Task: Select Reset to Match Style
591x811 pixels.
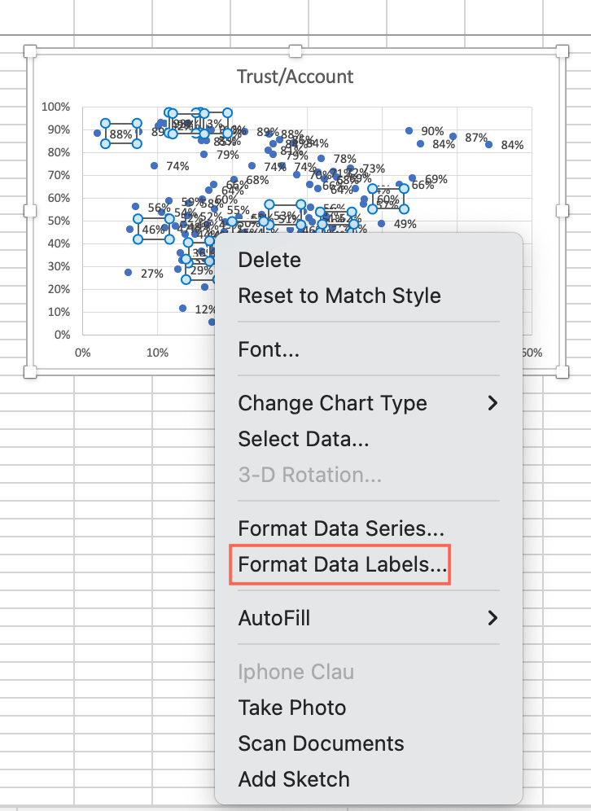Action: pos(339,296)
